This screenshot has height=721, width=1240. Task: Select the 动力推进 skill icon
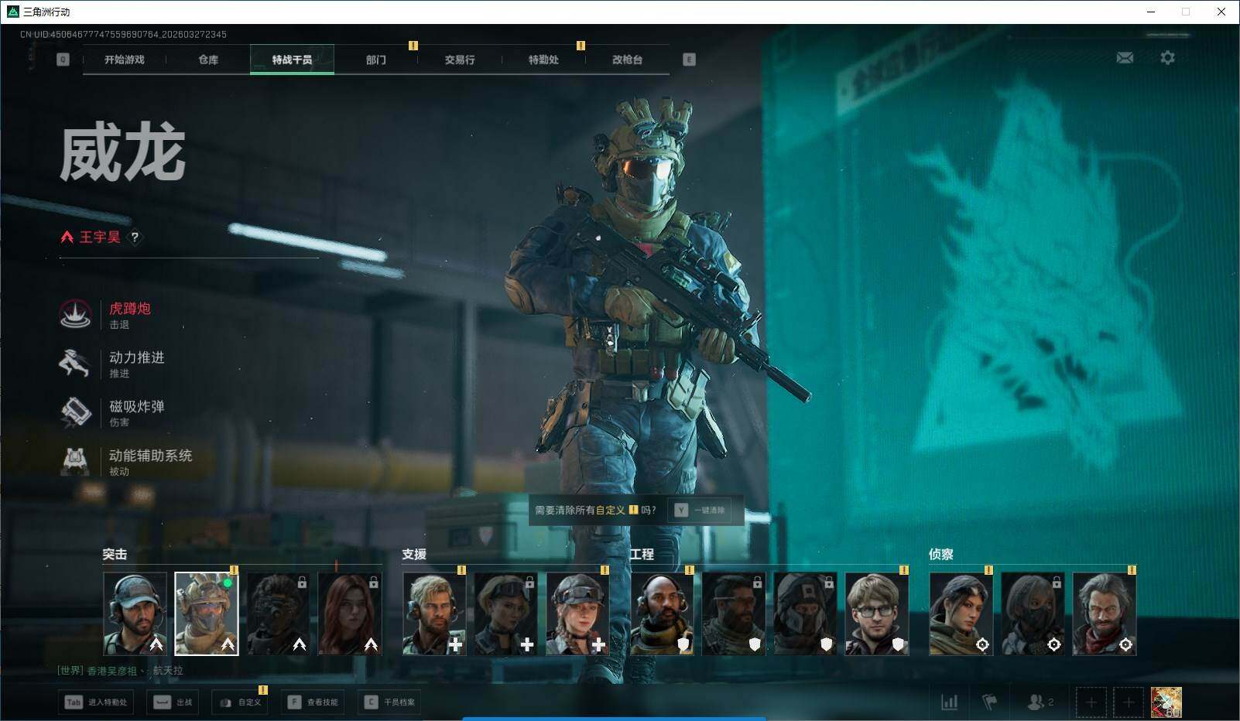pyautogui.click(x=76, y=364)
